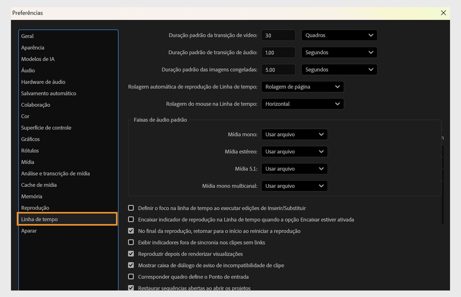
Task: Uncheck Reproduzir depois de renderizar visualizações
Action: (131, 253)
